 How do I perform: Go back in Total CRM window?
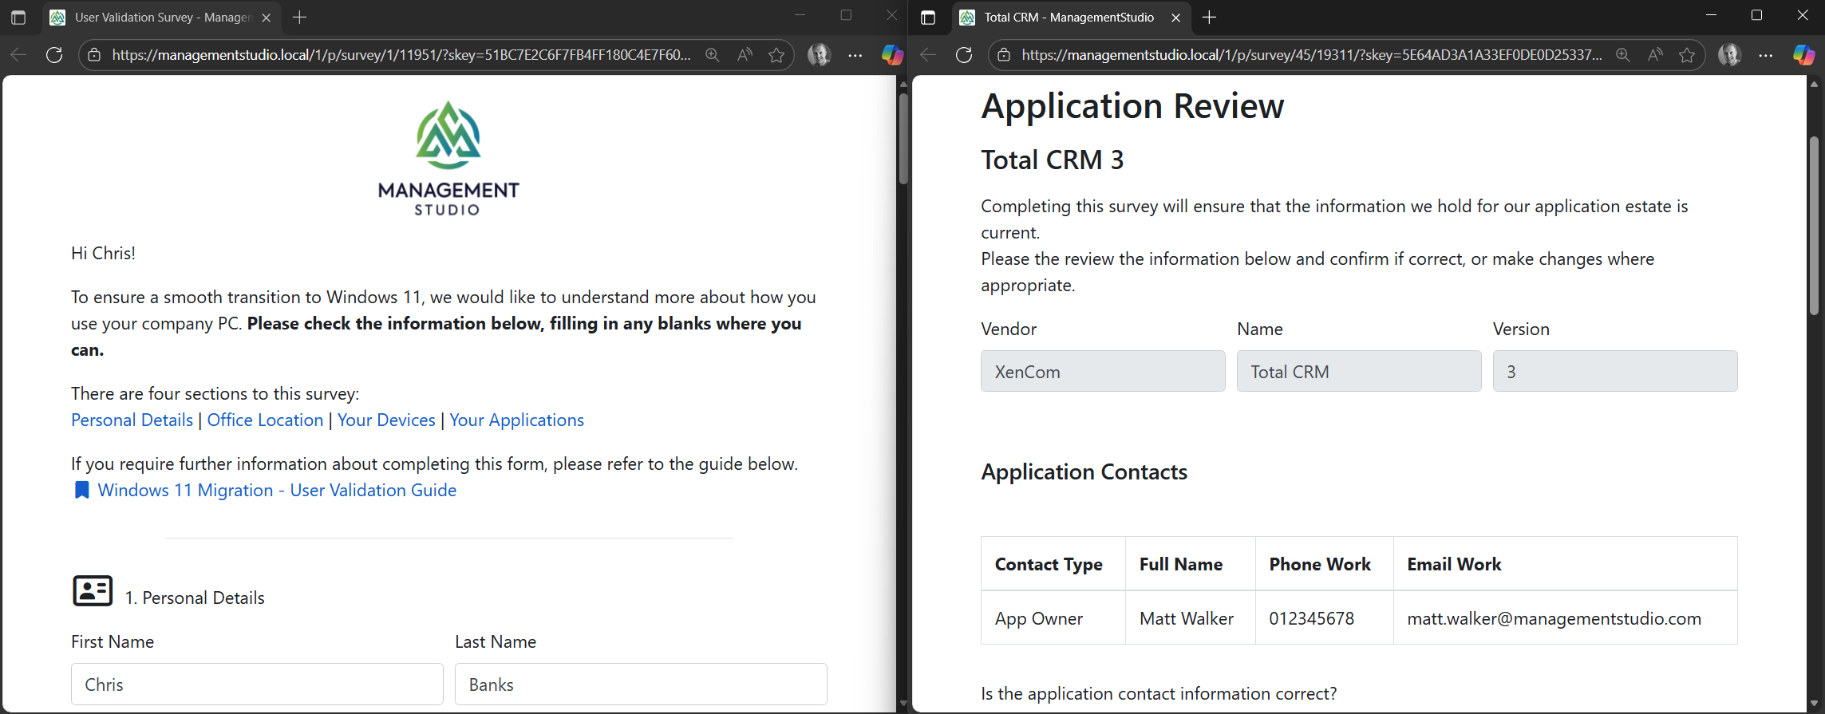coord(928,55)
